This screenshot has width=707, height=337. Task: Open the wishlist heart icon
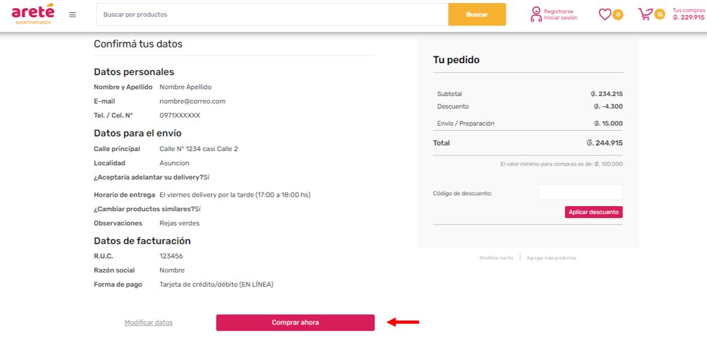pyautogui.click(x=605, y=15)
